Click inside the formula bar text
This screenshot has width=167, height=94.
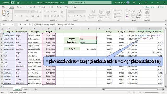click(x=54, y=25)
